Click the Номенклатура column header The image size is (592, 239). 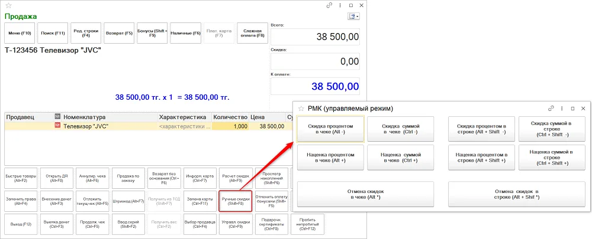click(110, 117)
